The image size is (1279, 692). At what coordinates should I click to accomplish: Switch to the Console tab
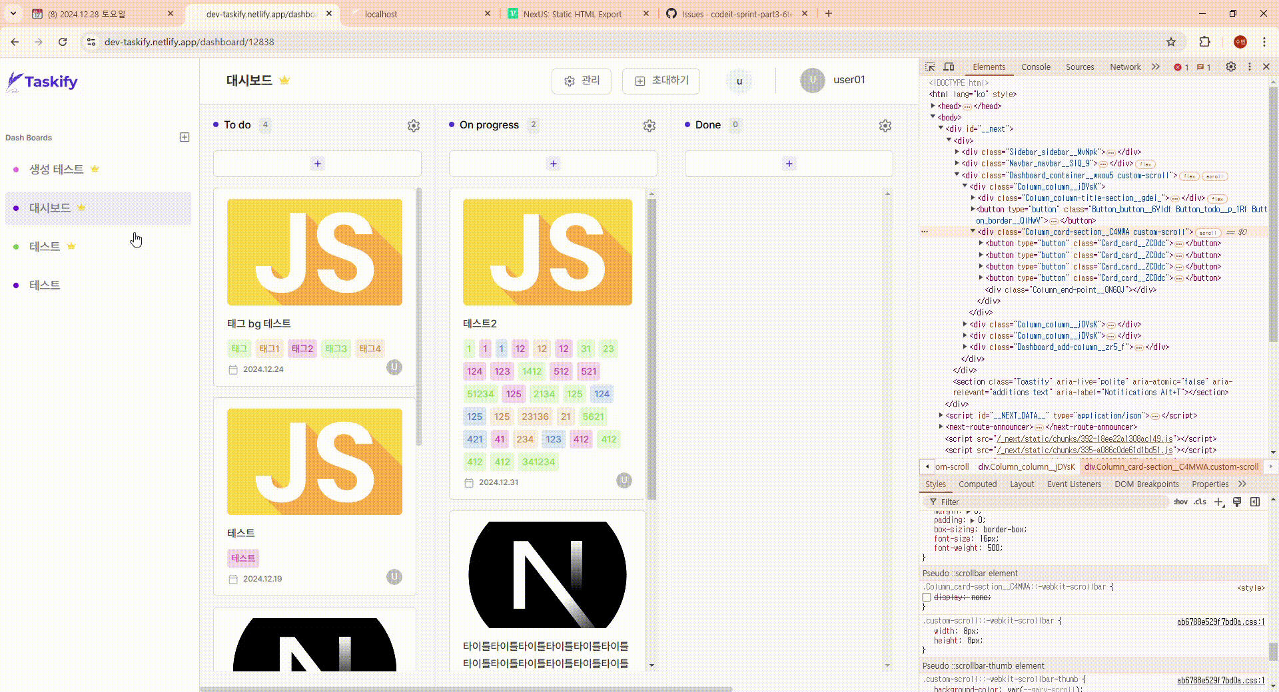1036,67
